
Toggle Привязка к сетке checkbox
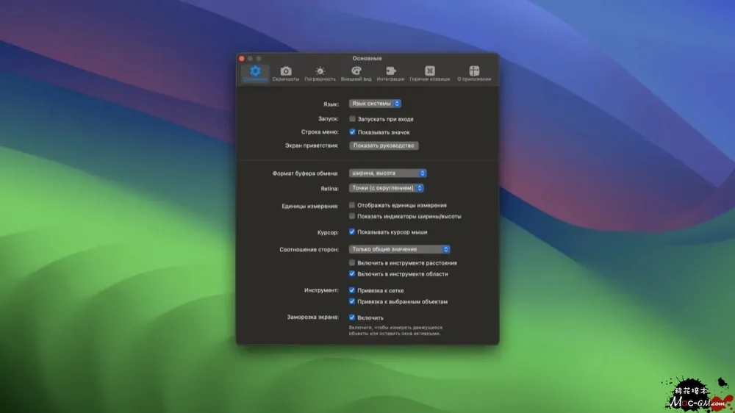(x=351, y=290)
